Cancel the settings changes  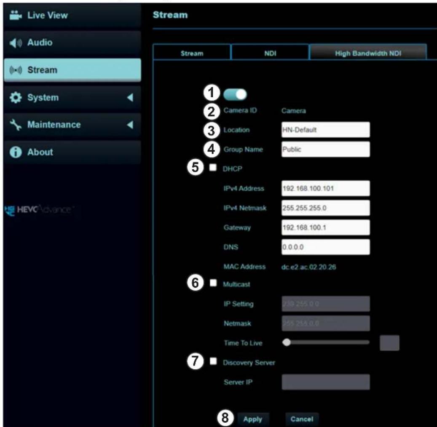(302, 419)
